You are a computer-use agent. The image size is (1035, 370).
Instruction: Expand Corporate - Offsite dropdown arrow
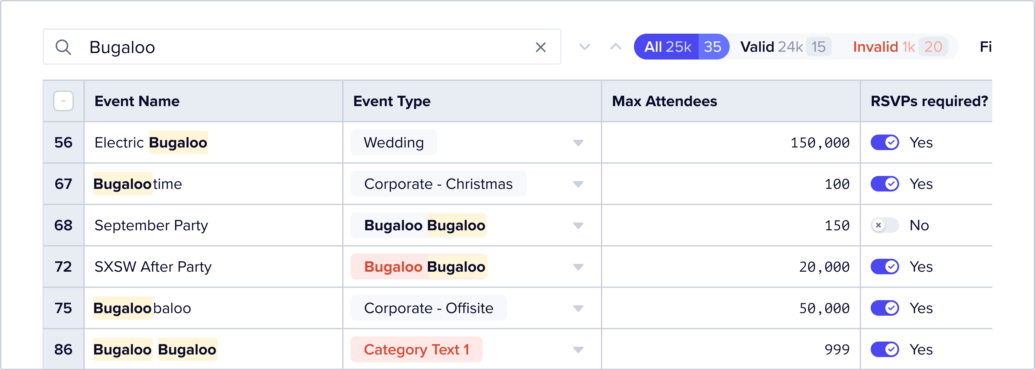pos(578,308)
